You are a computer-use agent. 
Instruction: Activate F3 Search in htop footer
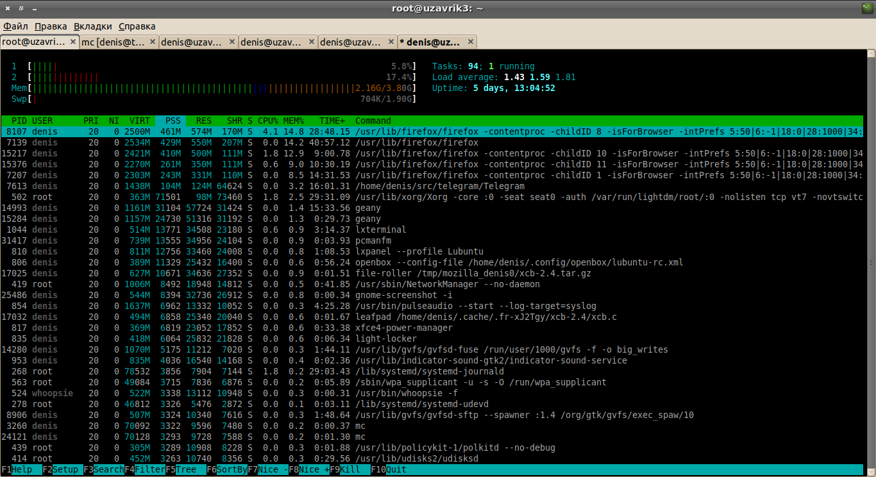point(104,469)
